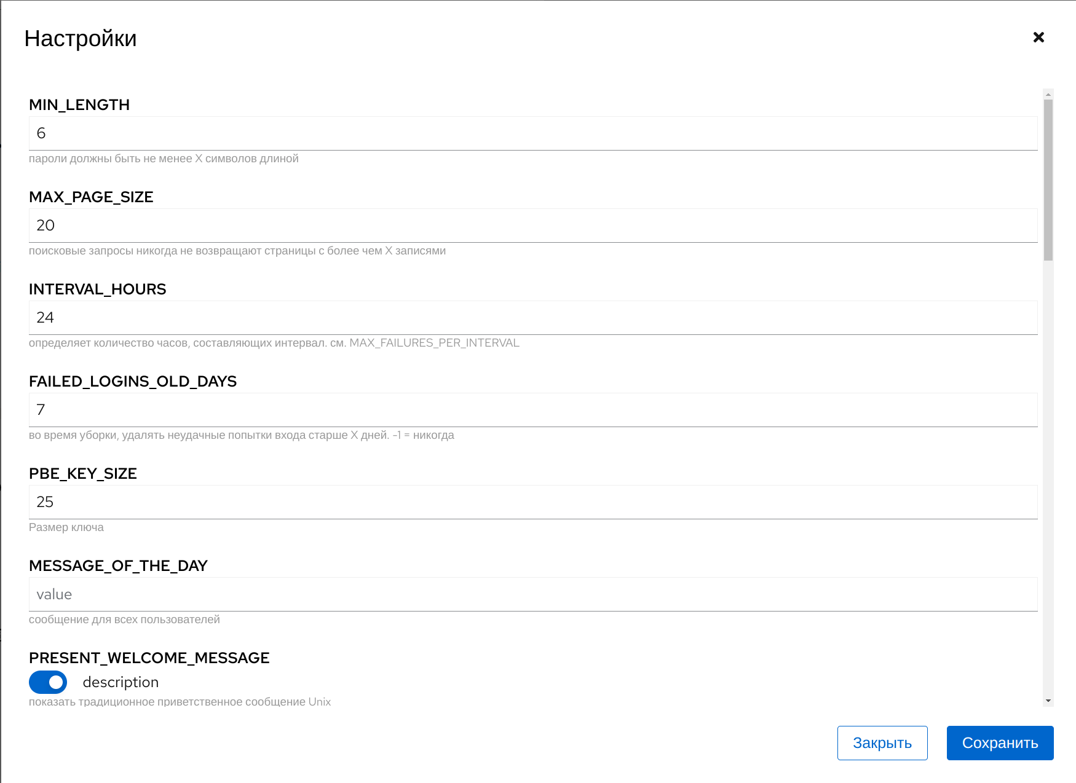This screenshot has height=783, width=1076.
Task: Click the PRESENT_WELCOME_MESSAGE setting label
Action: click(149, 658)
